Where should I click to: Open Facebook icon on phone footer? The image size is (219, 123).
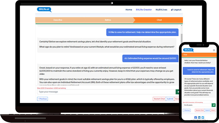pos(196,117)
